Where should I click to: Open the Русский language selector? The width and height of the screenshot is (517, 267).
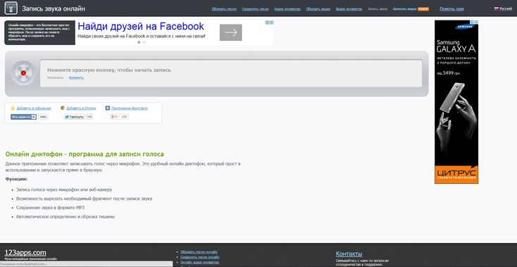(503, 9)
